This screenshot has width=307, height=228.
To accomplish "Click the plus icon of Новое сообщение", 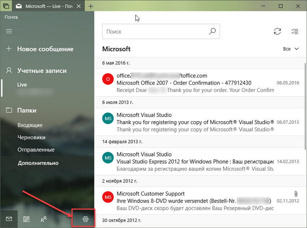I will click(x=9, y=49).
